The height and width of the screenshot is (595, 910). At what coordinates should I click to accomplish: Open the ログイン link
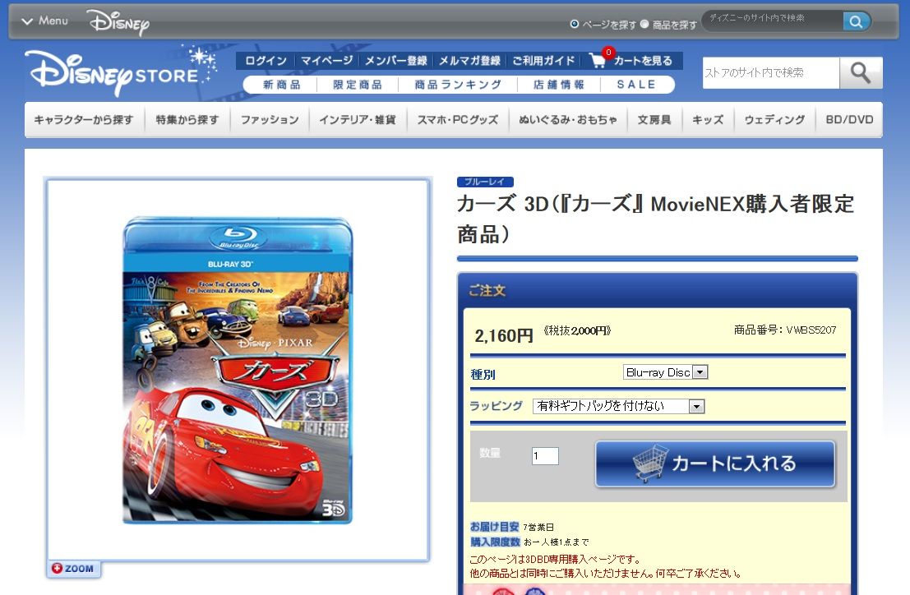click(x=266, y=61)
